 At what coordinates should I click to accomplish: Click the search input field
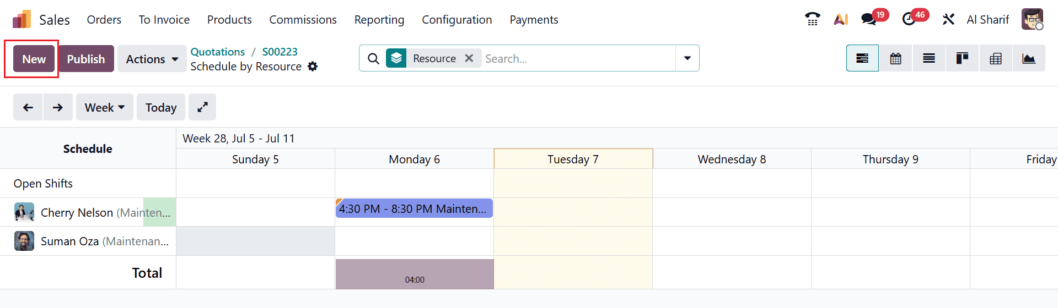[x=579, y=58]
